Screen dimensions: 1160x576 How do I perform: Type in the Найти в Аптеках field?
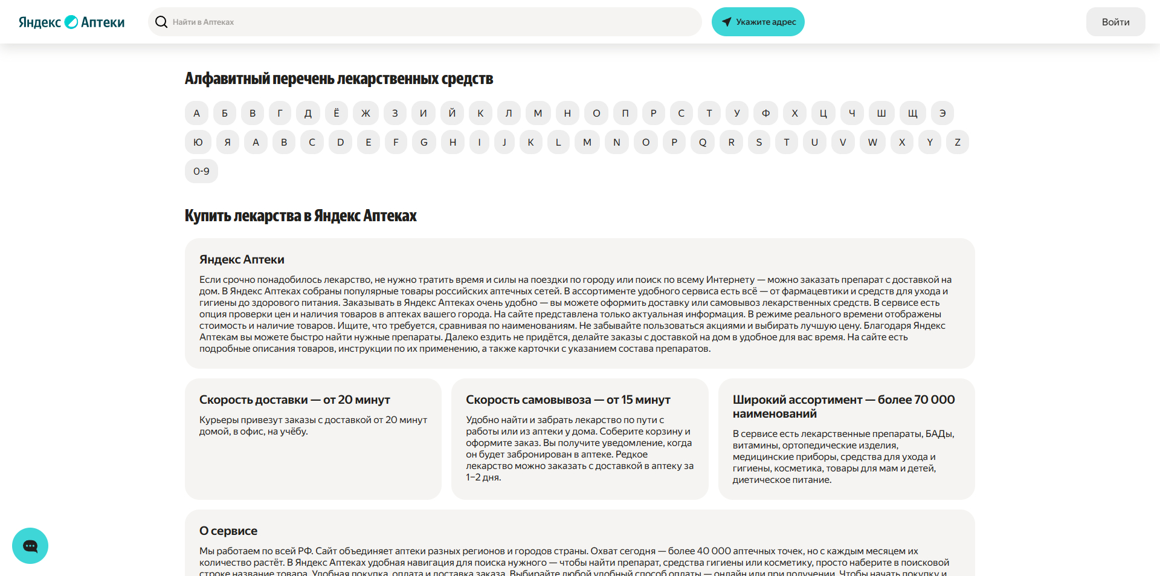(x=423, y=22)
